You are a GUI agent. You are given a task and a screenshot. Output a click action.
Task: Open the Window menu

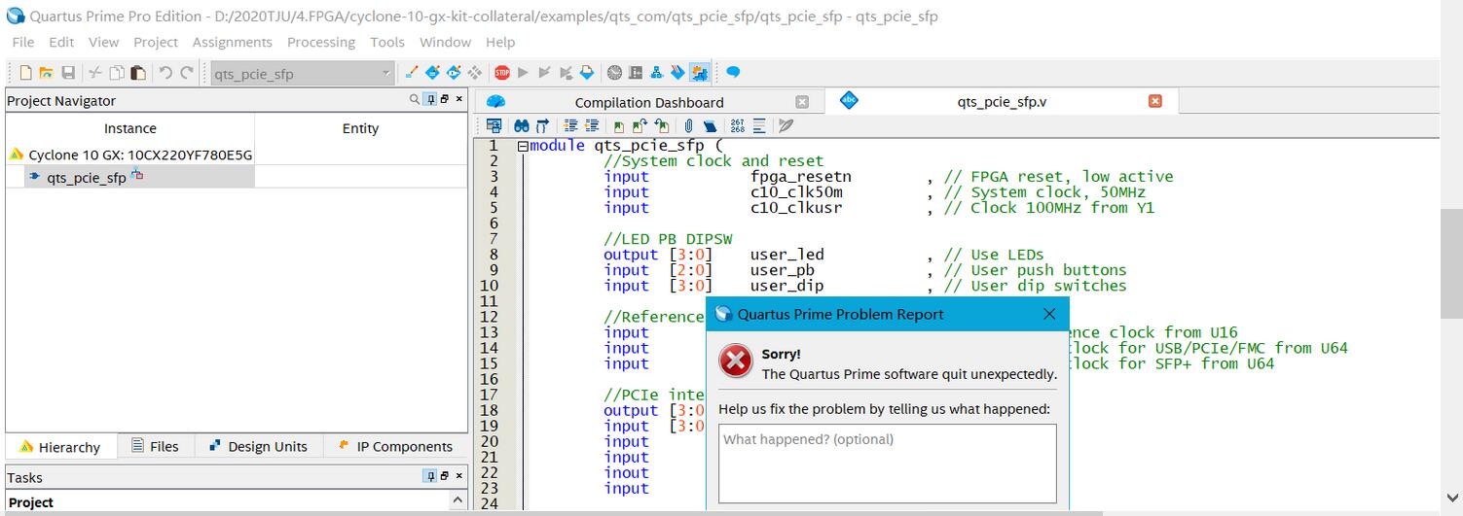tap(445, 42)
